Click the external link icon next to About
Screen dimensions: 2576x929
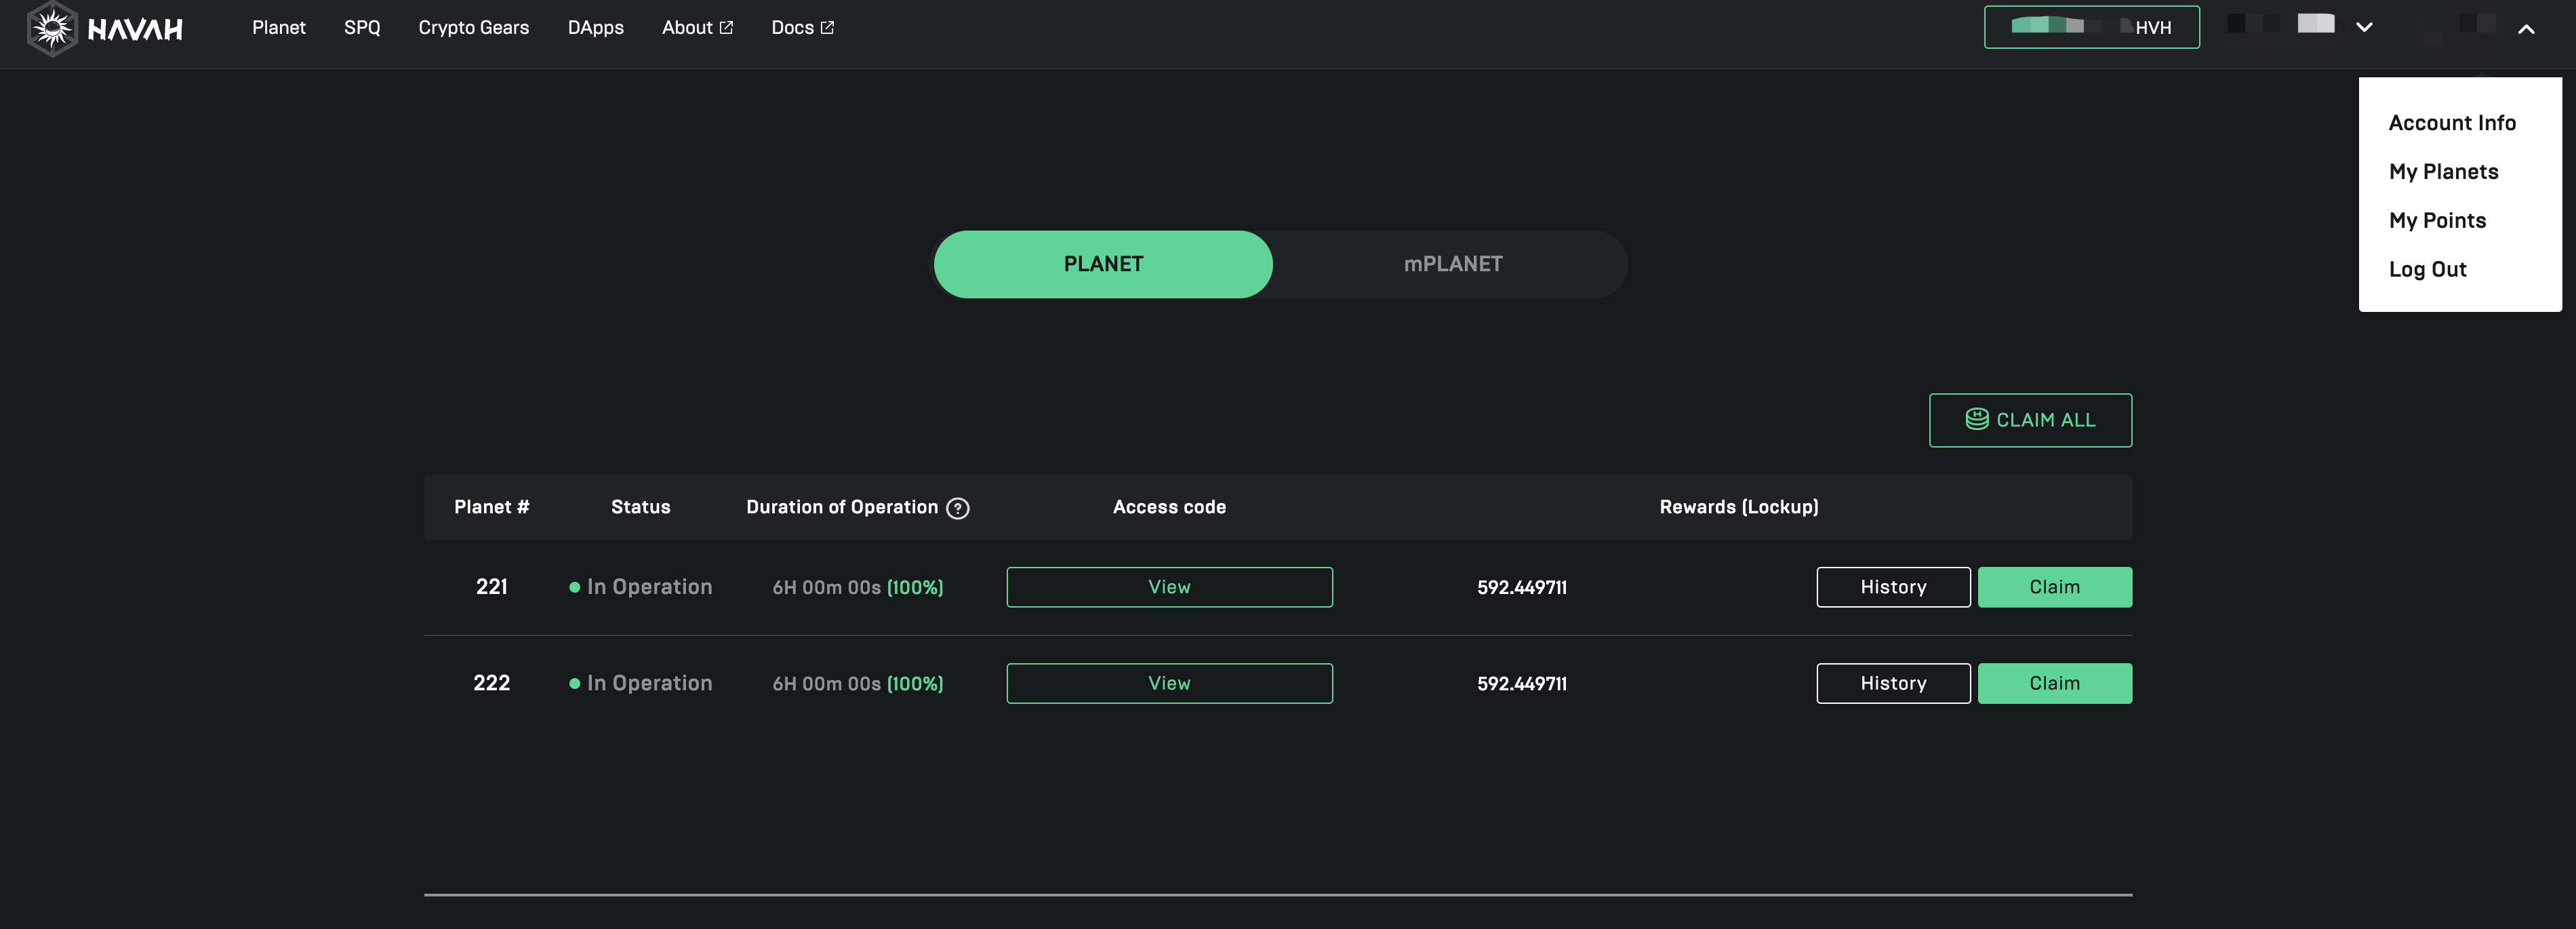pos(727,28)
